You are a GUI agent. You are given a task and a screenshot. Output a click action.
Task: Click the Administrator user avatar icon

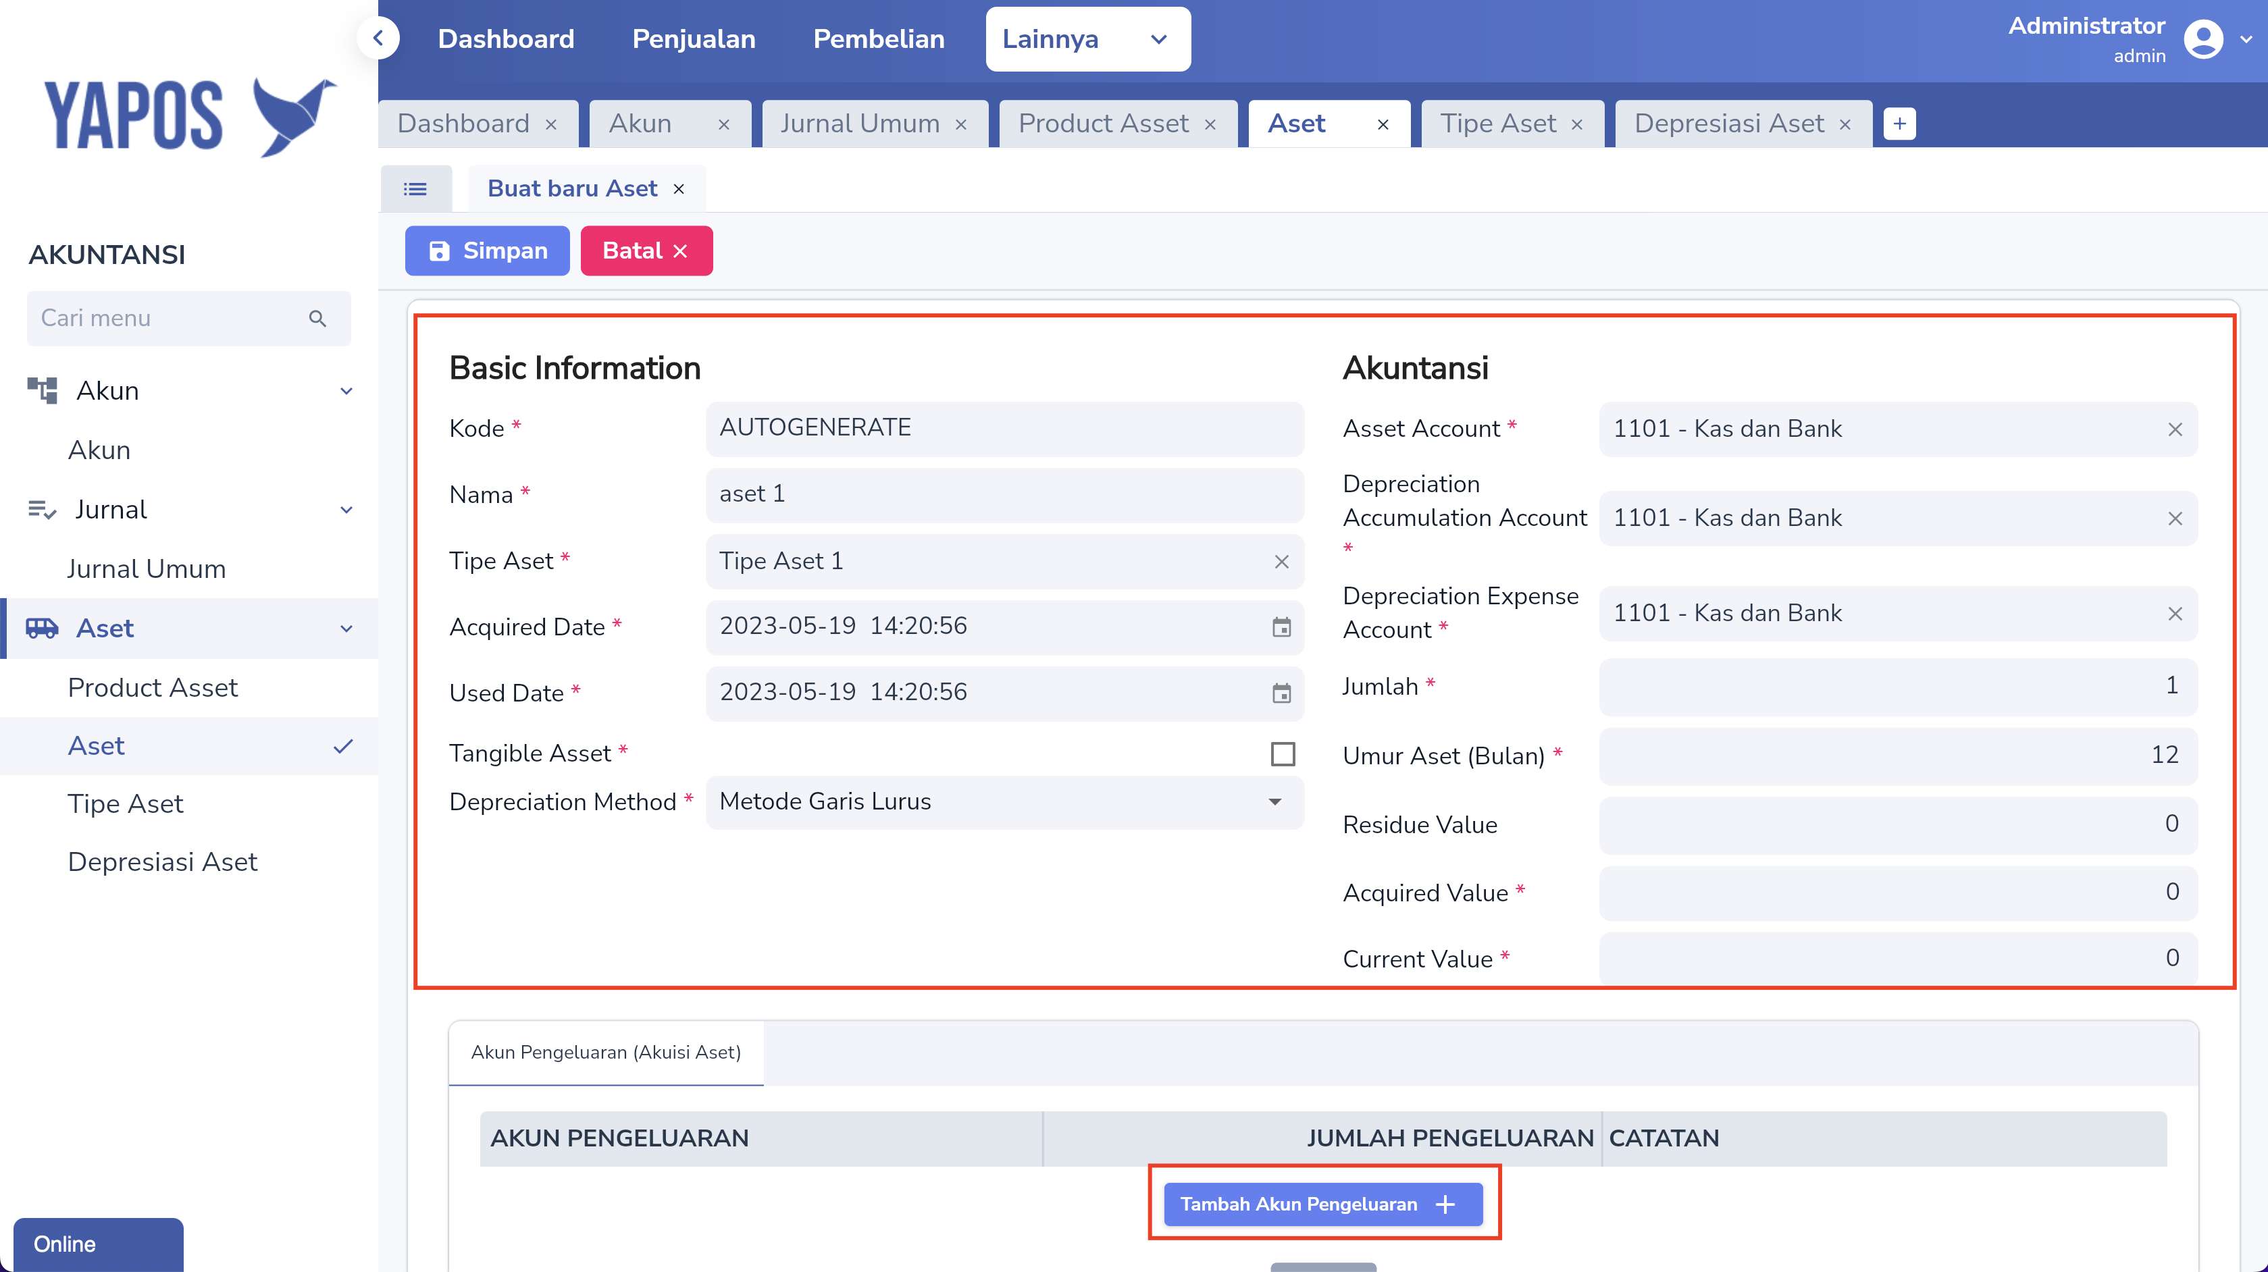point(2203,40)
